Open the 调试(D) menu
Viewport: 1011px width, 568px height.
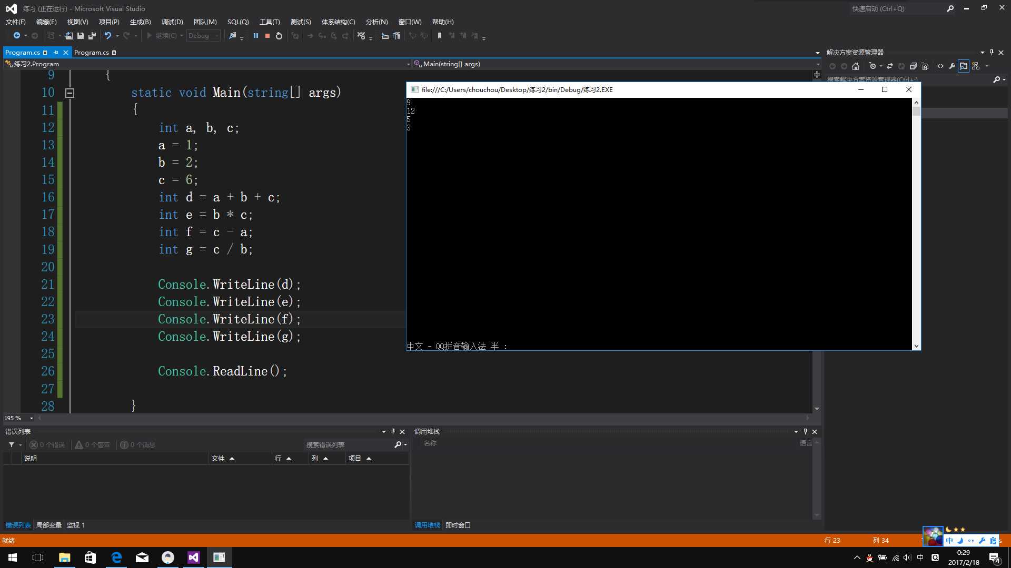(x=172, y=22)
